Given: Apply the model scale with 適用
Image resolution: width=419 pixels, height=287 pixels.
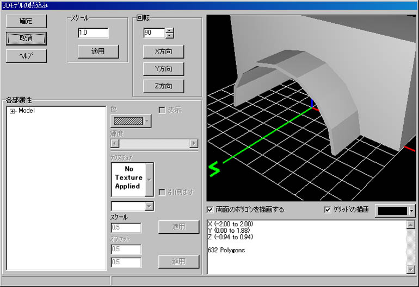Looking at the screenshot, I should pos(98,52).
